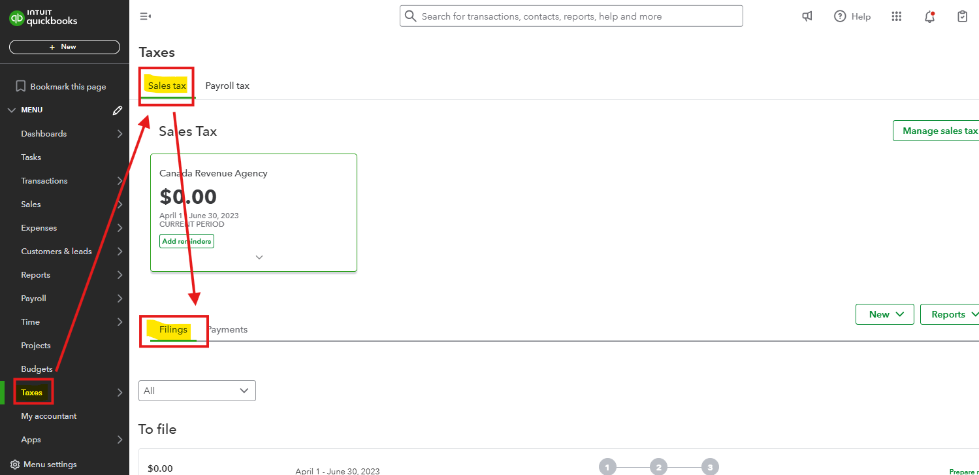Screen dimensions: 979x475
Task: Click the Canada Revenue Agency card title
Action: (214, 173)
